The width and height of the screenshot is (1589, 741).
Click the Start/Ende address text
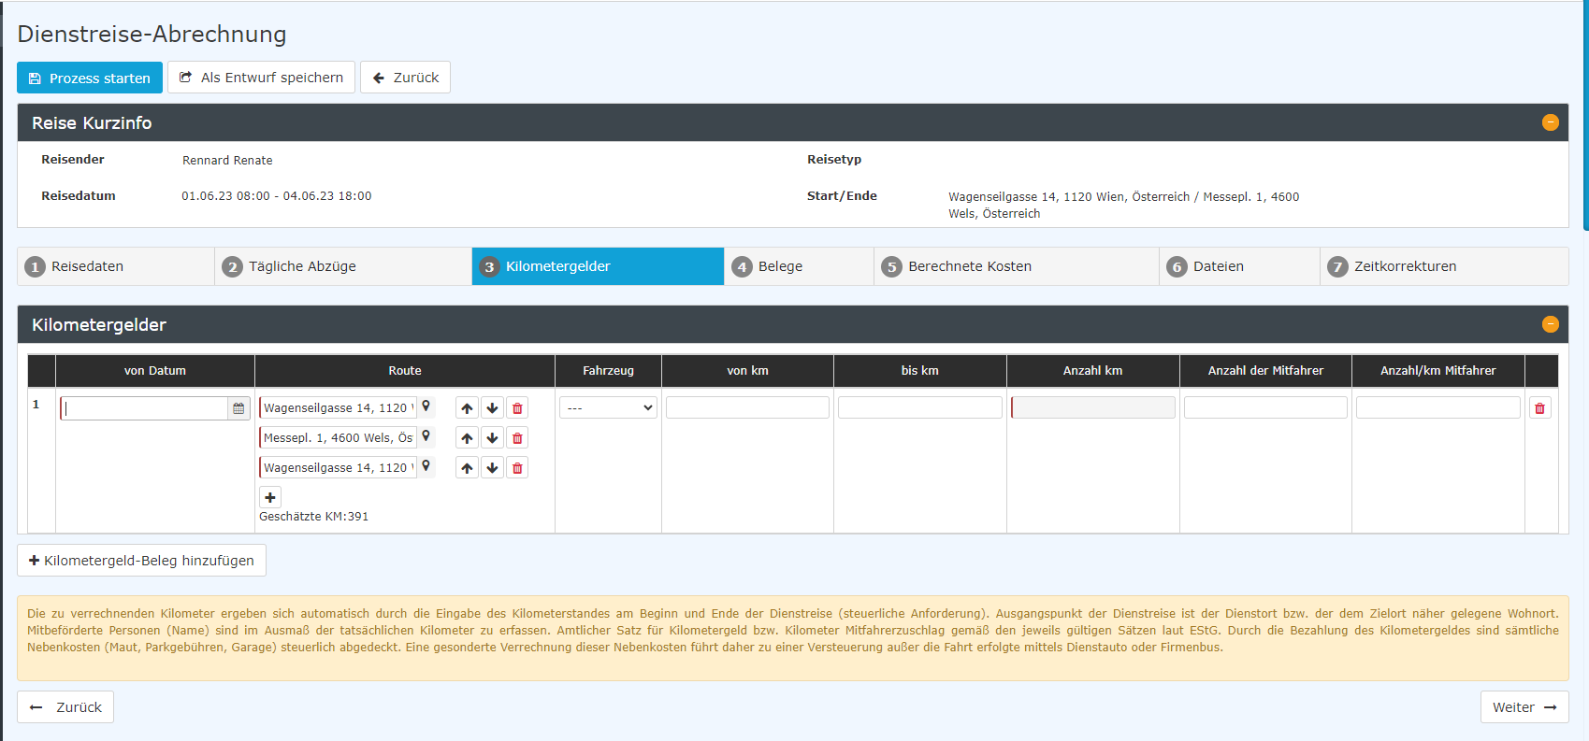pos(1123,205)
